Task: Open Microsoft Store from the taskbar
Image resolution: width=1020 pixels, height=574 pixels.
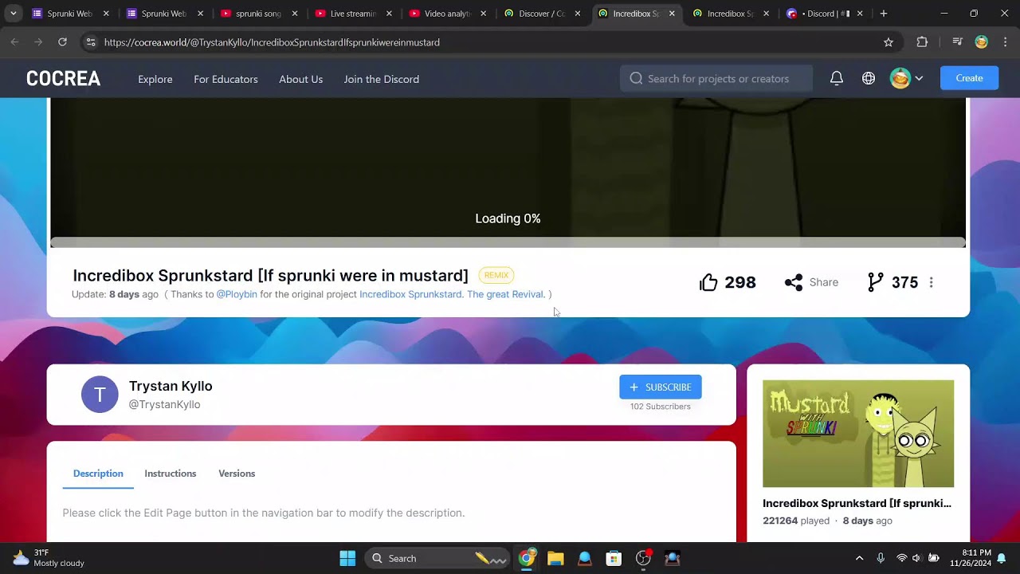Action: pyautogui.click(x=614, y=558)
